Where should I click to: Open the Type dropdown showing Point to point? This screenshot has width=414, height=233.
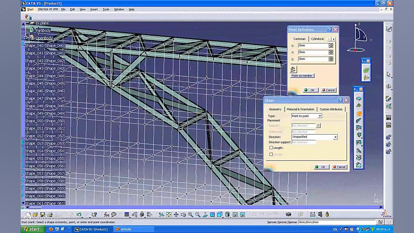(319, 116)
